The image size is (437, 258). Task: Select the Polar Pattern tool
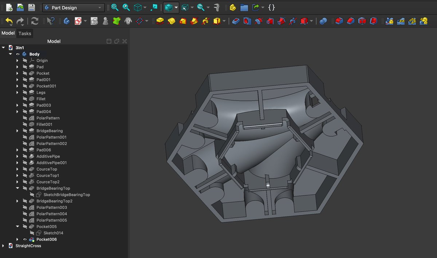(x=412, y=21)
